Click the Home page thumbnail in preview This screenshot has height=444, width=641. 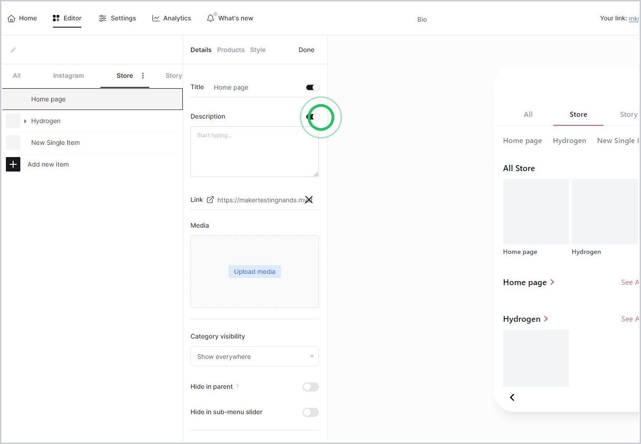tap(536, 211)
